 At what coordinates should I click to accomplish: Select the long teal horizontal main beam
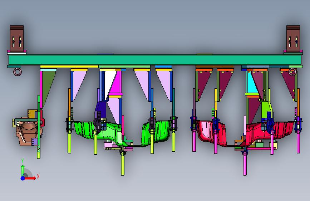point(155,60)
